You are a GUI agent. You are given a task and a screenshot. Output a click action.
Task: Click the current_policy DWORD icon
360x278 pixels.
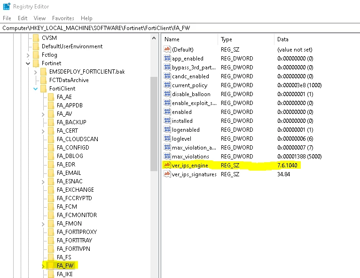(x=167, y=85)
